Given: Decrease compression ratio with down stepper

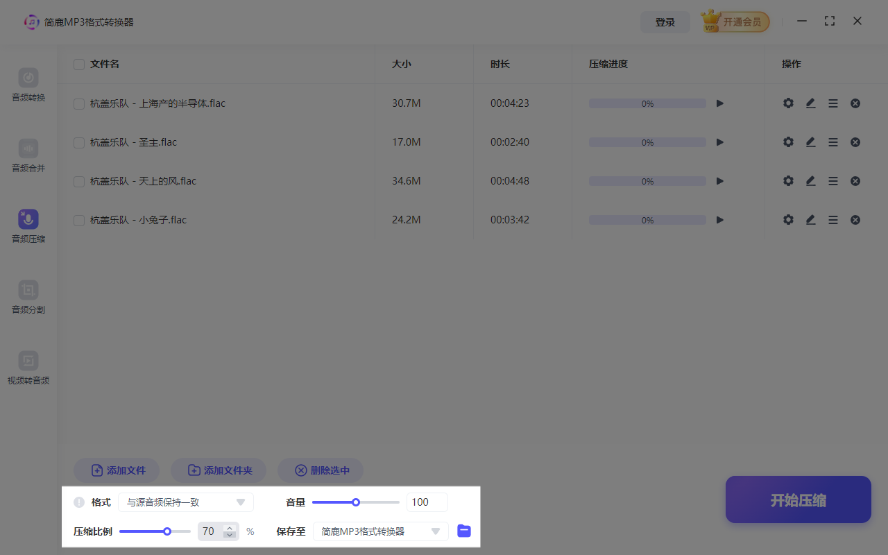Looking at the screenshot, I should coord(230,535).
